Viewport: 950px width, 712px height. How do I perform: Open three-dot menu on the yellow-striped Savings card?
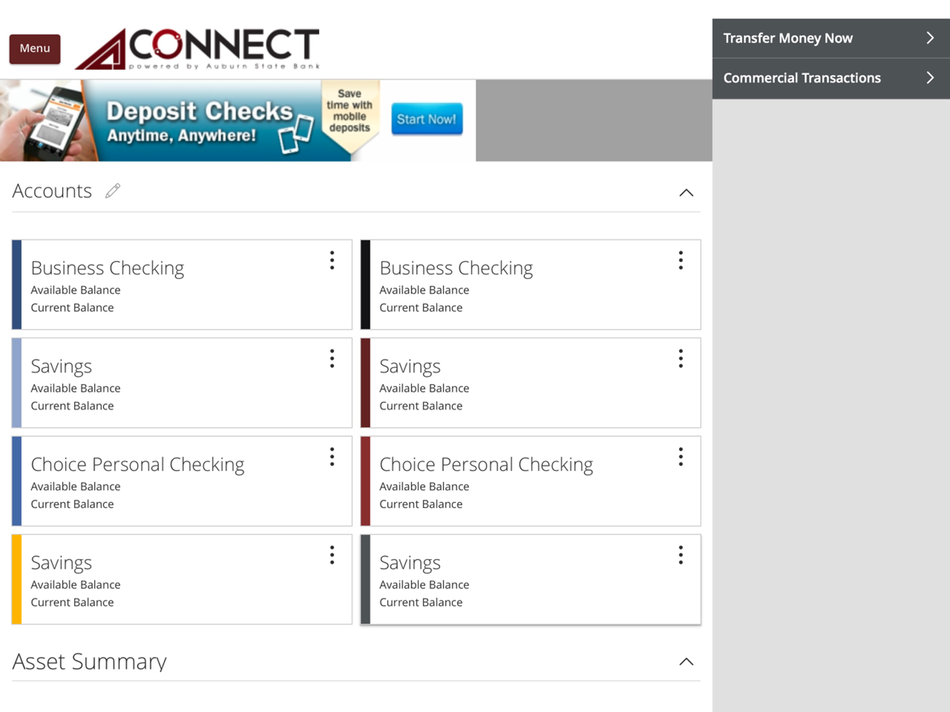click(x=332, y=555)
